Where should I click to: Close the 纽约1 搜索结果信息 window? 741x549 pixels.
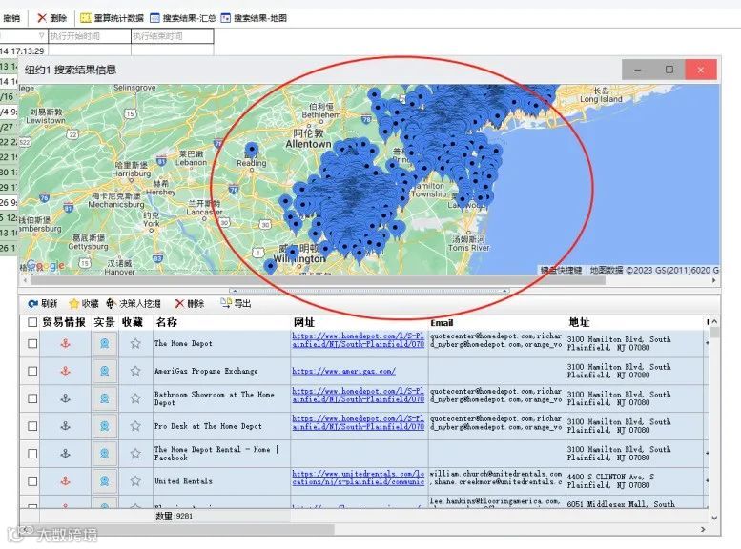click(x=700, y=70)
